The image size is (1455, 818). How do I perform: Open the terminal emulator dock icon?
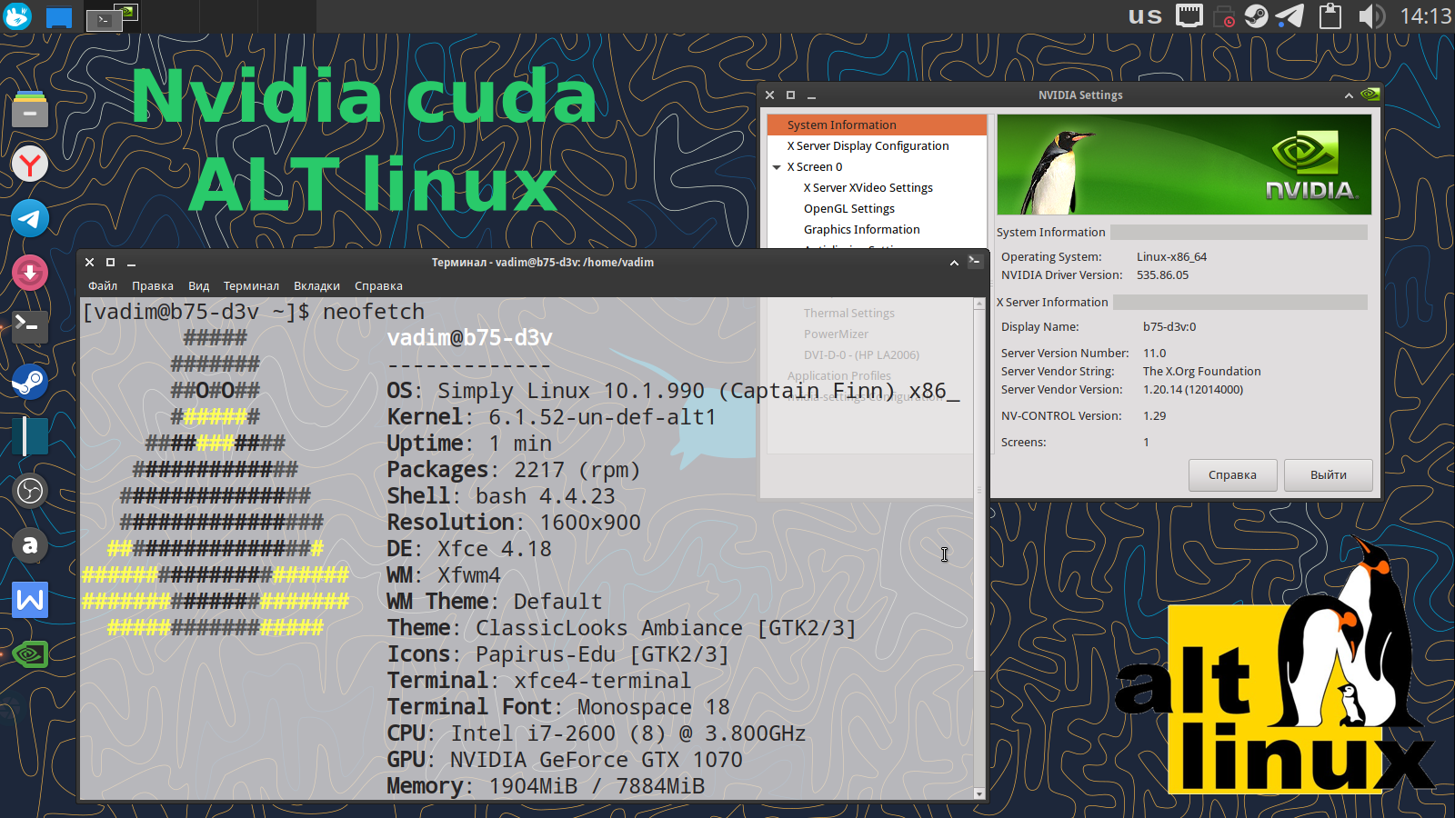coord(30,326)
